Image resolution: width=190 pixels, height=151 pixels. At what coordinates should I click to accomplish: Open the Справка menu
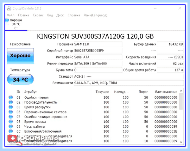click(x=74, y=15)
